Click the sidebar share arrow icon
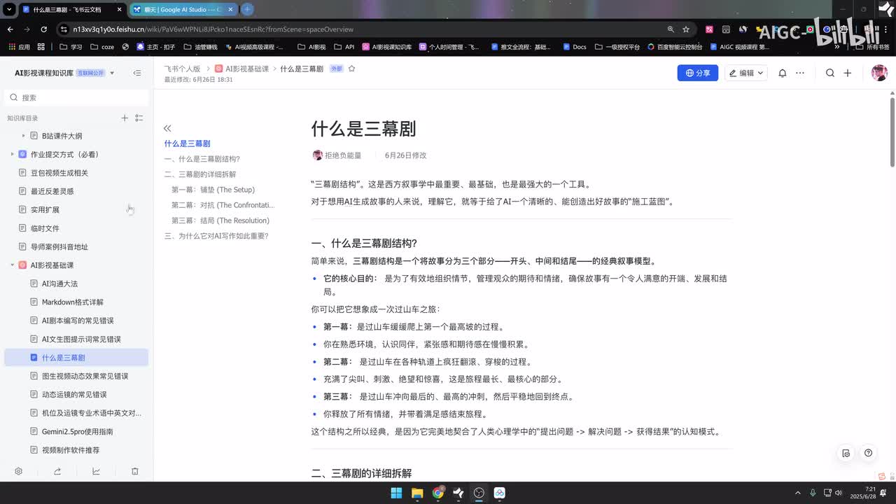This screenshot has height=504, width=896. coord(57,471)
